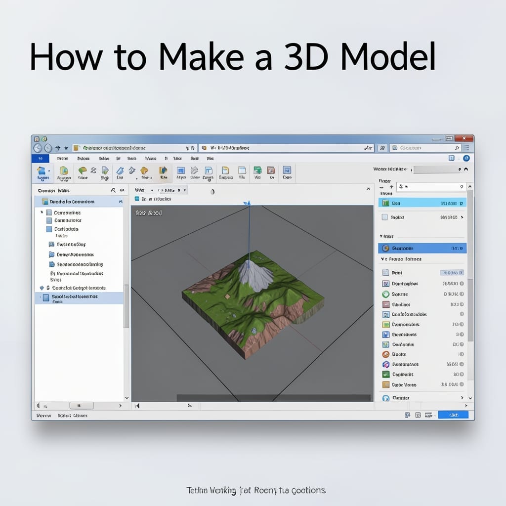Toggle the round indicator on the green shield row
This screenshot has height=506, width=506.
(x=462, y=294)
